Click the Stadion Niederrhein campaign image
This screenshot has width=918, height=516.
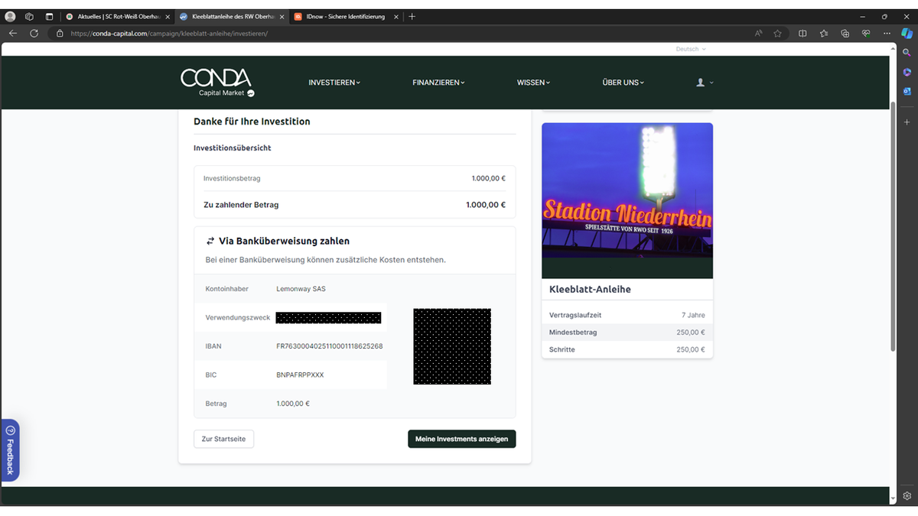point(627,200)
